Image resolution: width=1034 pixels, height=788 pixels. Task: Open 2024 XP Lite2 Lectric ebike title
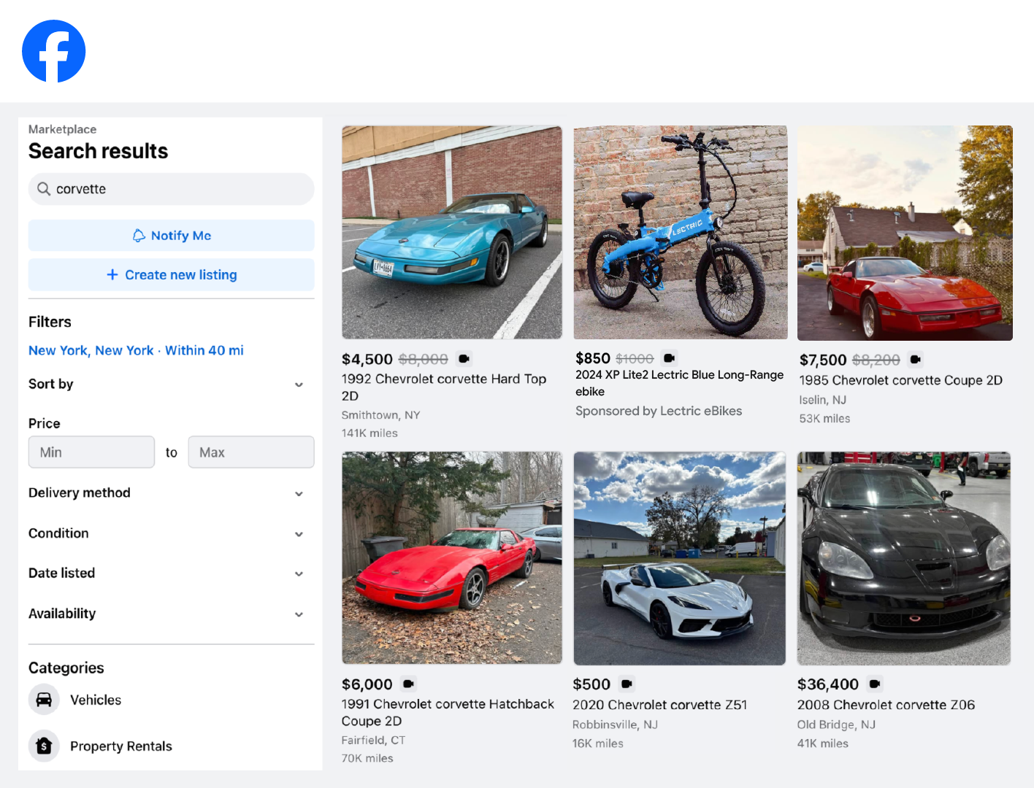tap(679, 383)
